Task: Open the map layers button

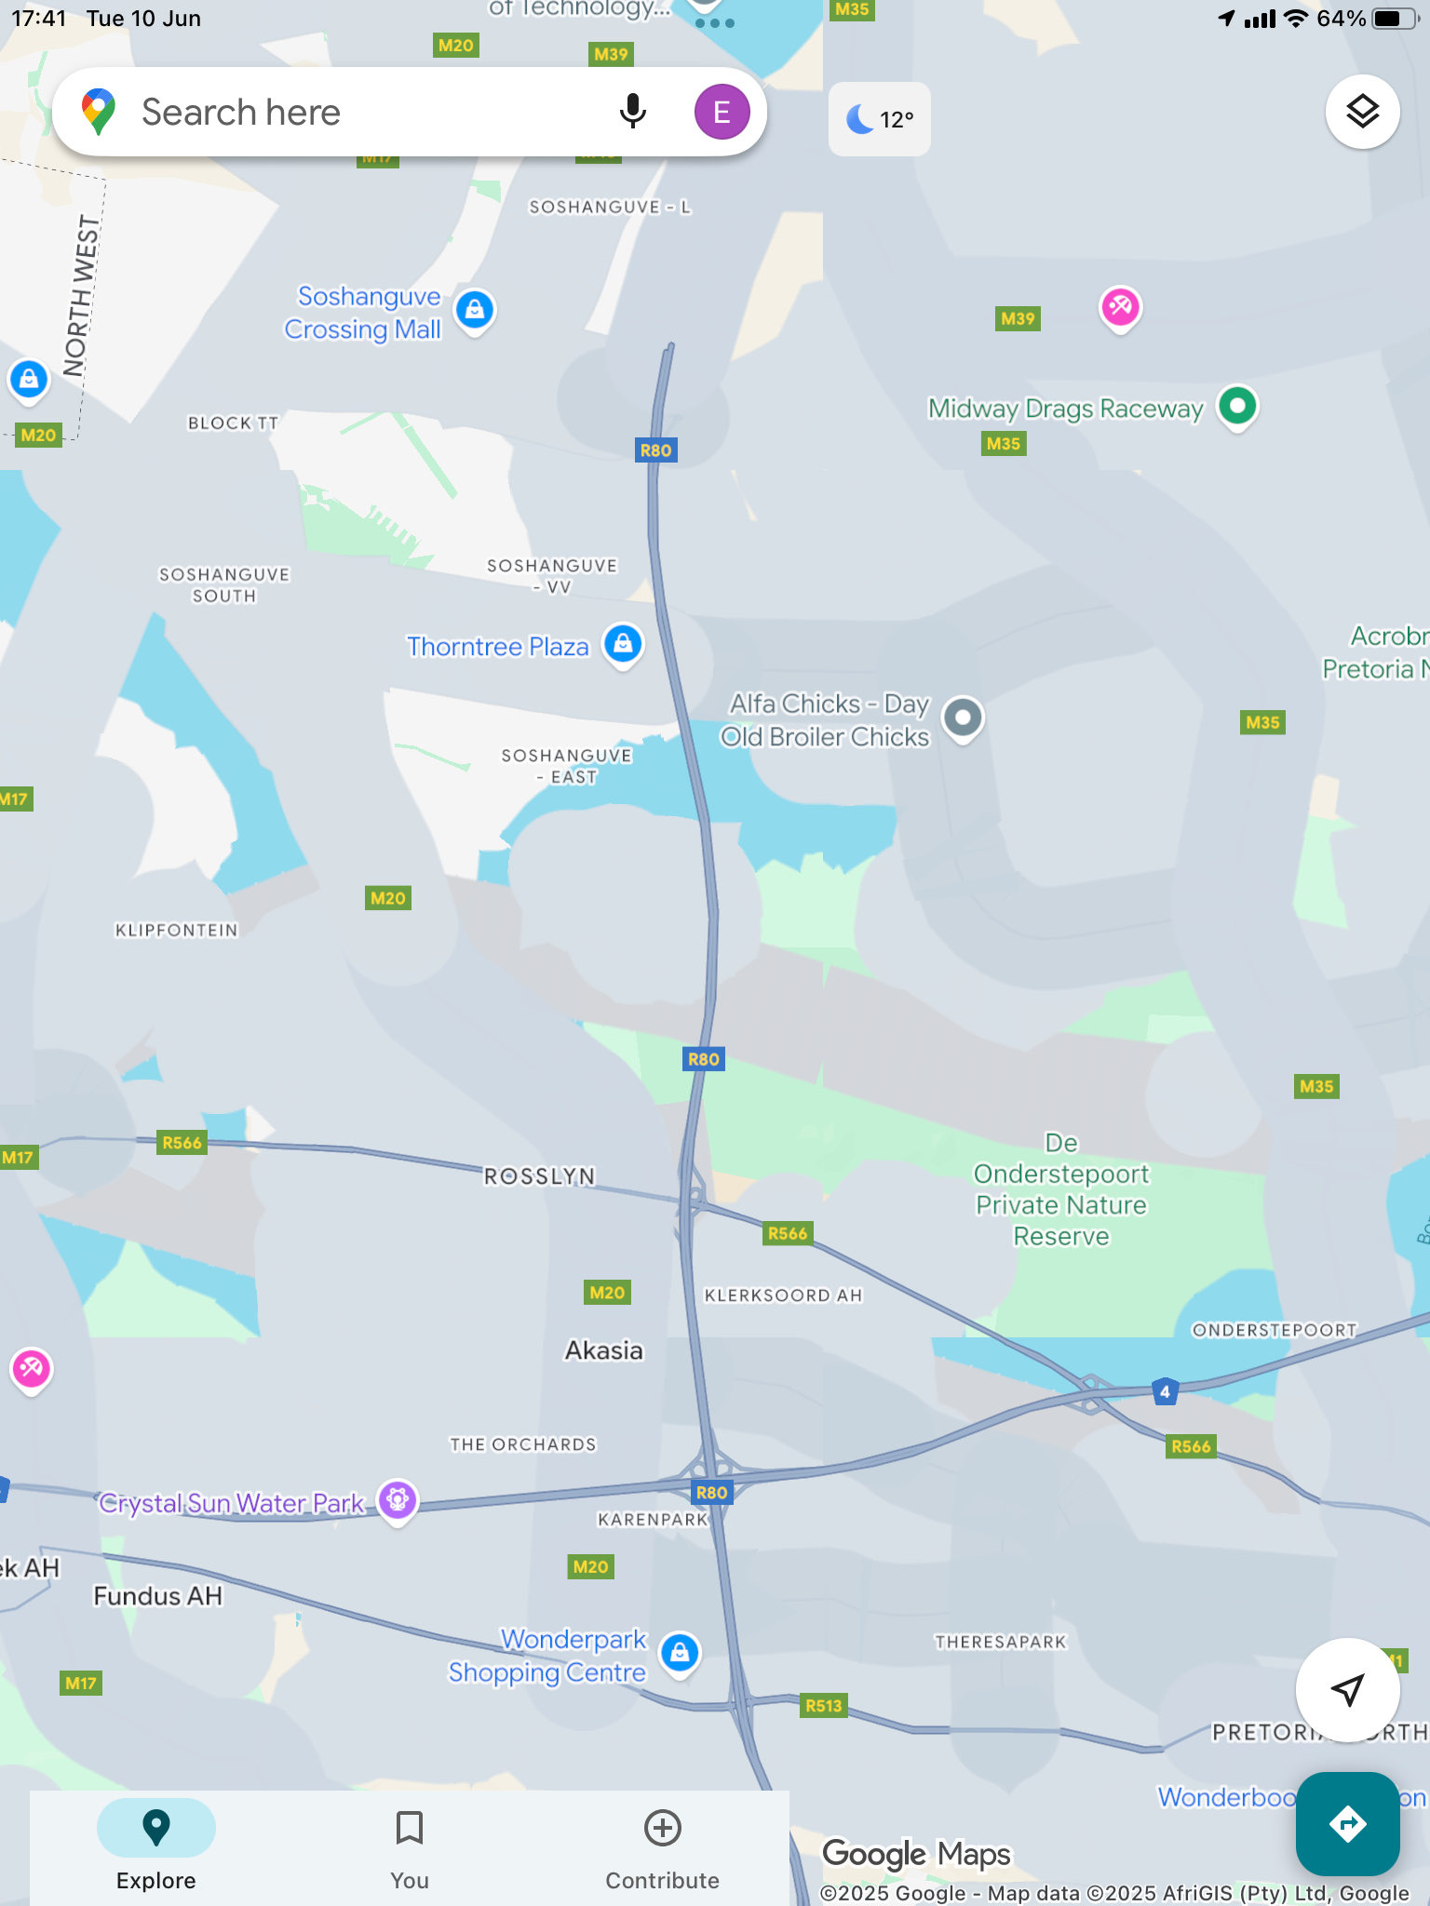Action: click(x=1362, y=112)
